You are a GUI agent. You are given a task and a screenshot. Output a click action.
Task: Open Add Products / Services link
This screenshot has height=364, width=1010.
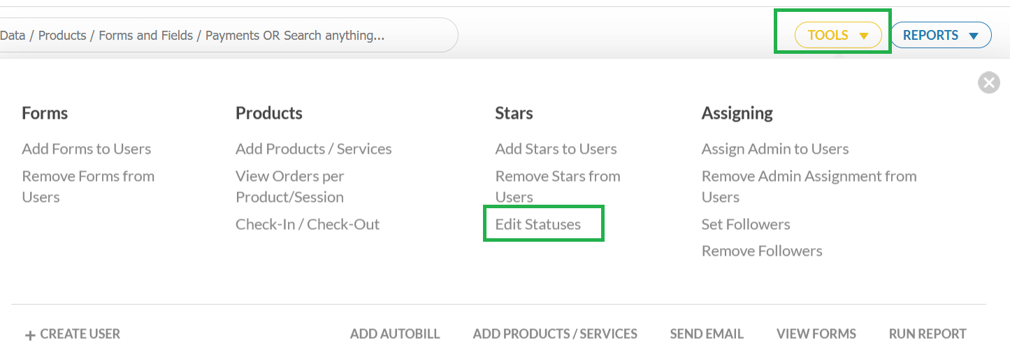click(x=314, y=149)
